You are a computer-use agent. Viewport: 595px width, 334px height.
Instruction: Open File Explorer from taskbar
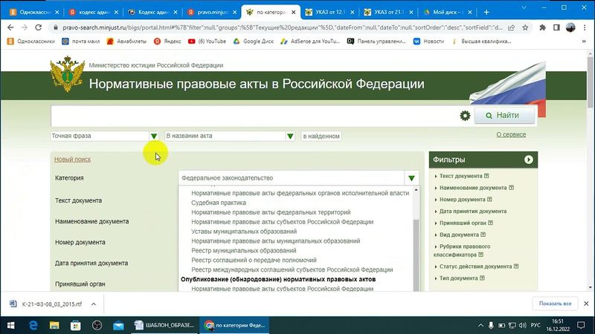pyautogui.click(x=54, y=325)
